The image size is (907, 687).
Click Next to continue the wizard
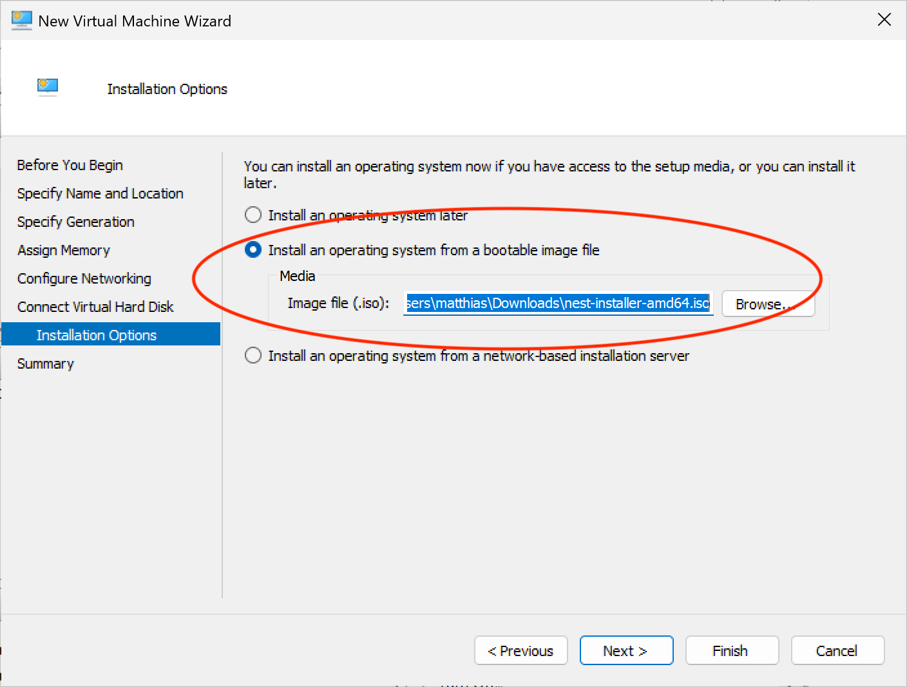(x=627, y=651)
